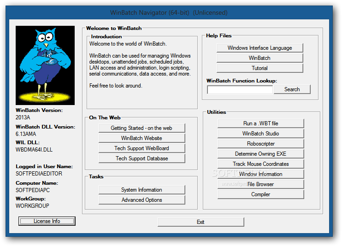Image resolution: width=342 pixels, height=246 pixels.
Task: Click the 'Logged in User Name:' label
Action: pos(44,167)
